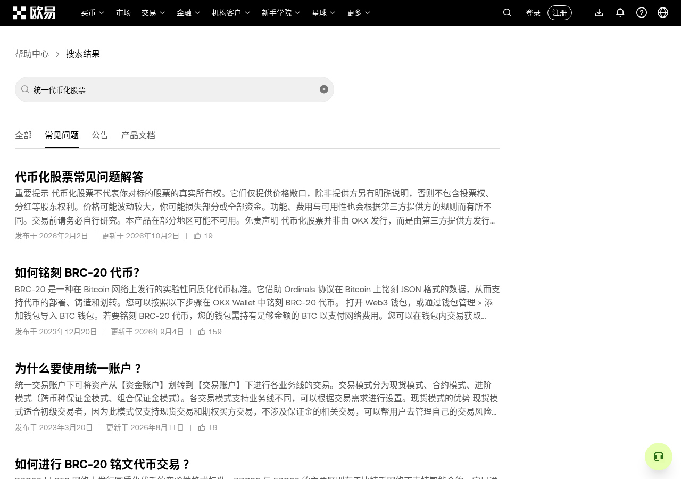Click the text 更新于 2026年10月2日
The width and height of the screenshot is (681, 479).
click(140, 236)
